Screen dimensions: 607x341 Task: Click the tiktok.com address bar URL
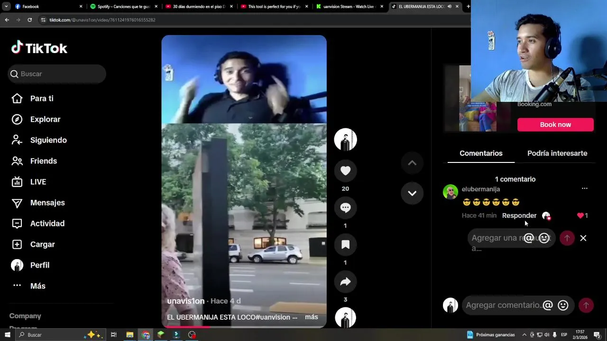point(102,20)
